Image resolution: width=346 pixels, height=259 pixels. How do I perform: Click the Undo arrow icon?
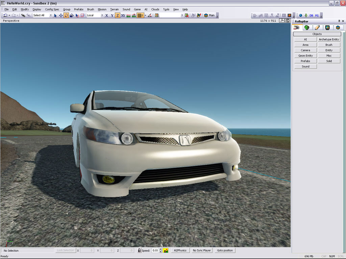[5, 15]
